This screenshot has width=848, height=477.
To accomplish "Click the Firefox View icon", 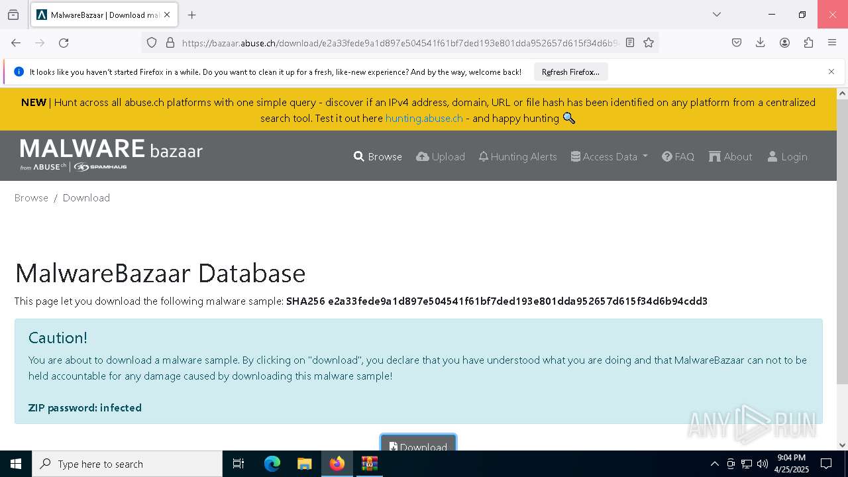I will click(13, 15).
